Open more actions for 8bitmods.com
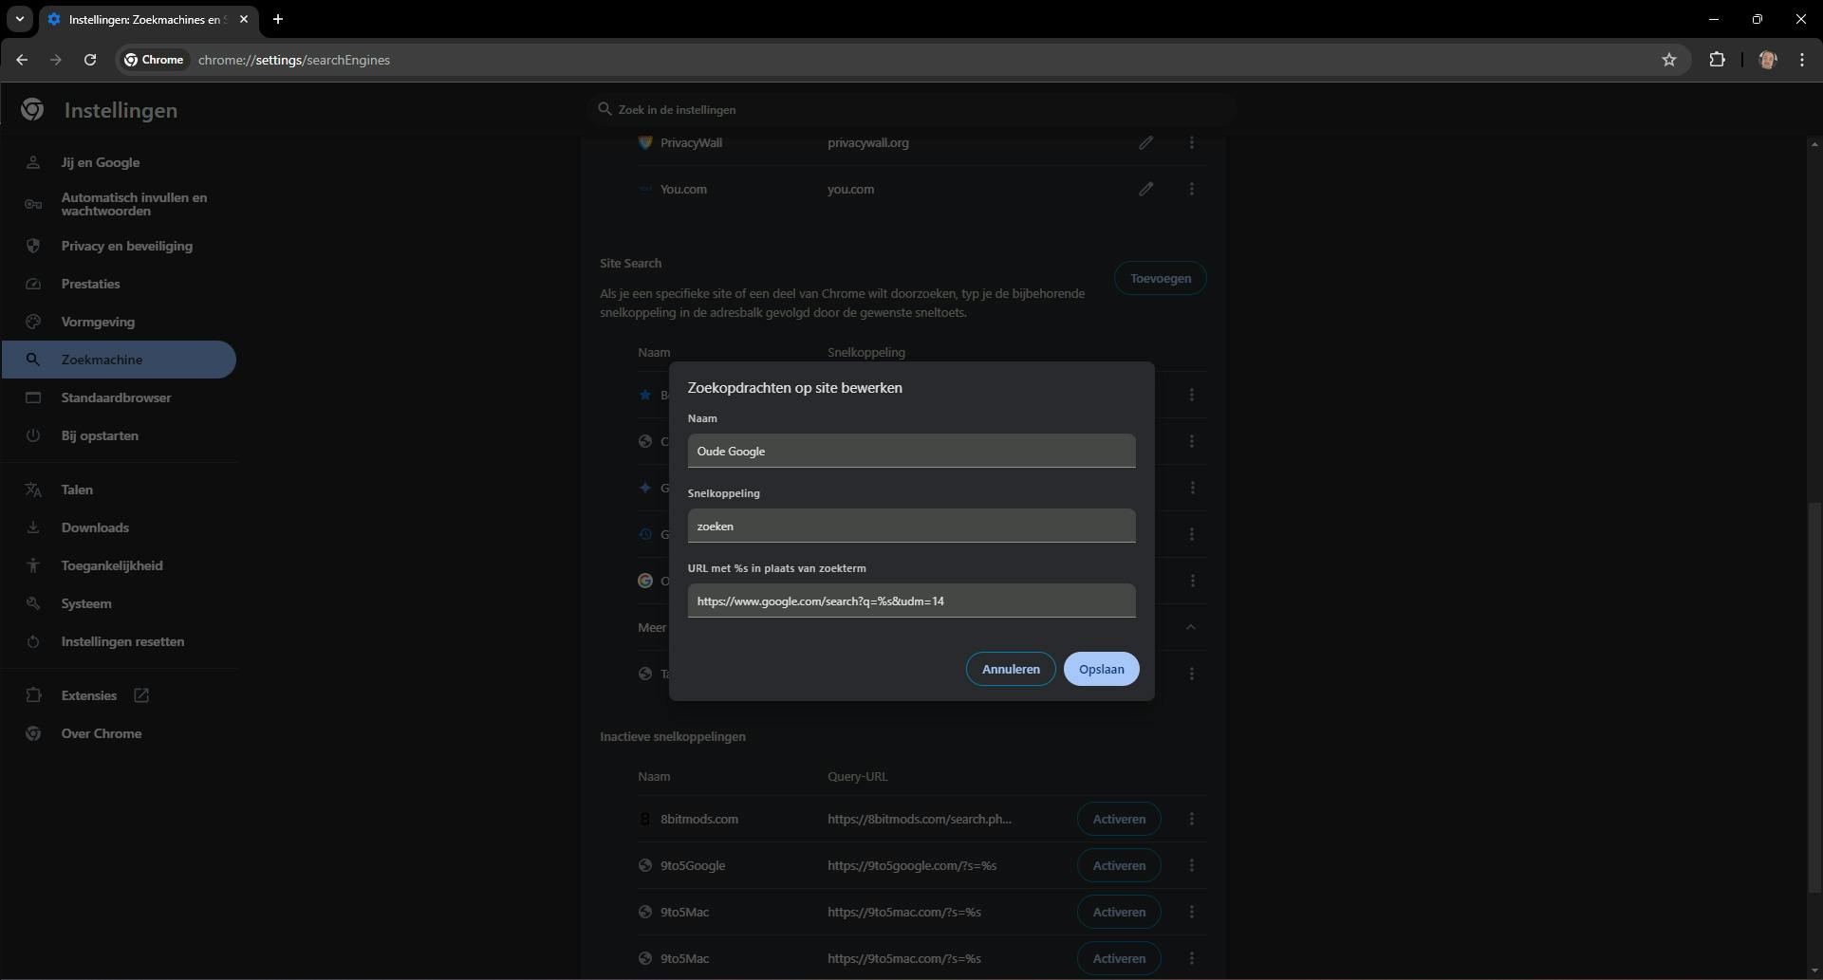Screen dimensions: 1823x980 [1192, 819]
